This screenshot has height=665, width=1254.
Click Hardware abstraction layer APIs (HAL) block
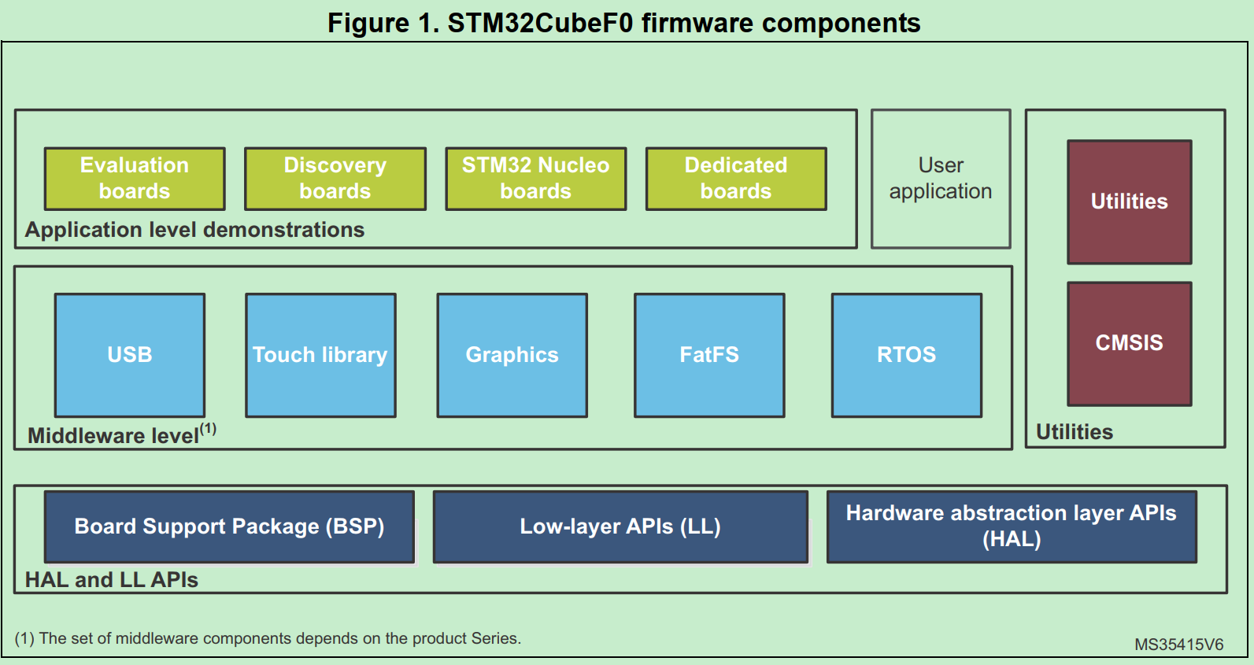(1012, 526)
